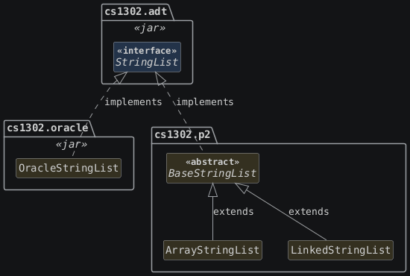The image size is (410, 276).
Task: Click the extends label above ArrayStringList
Action: [233, 211]
